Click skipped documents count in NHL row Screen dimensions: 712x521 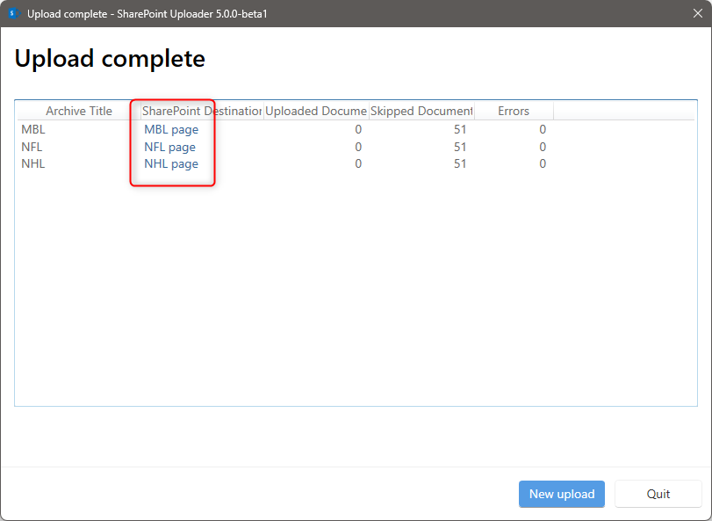tap(460, 163)
